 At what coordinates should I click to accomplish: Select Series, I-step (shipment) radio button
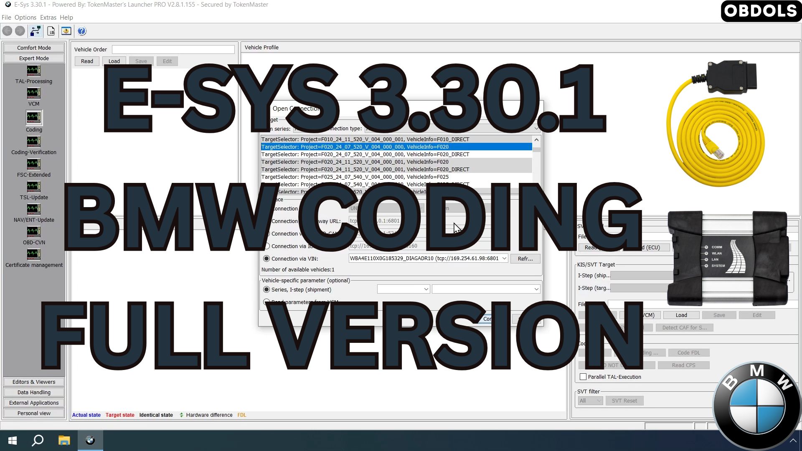(x=266, y=289)
